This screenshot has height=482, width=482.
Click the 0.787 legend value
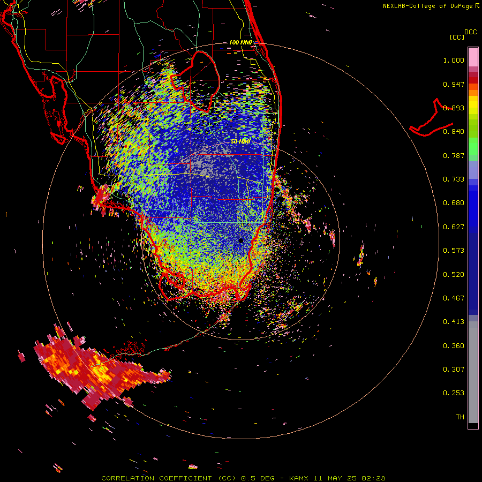click(x=454, y=155)
